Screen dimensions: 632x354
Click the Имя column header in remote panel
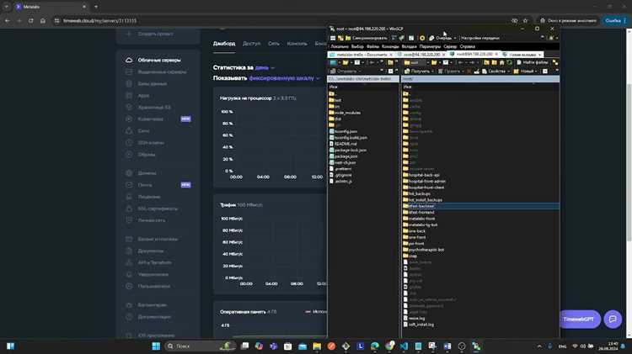point(408,87)
